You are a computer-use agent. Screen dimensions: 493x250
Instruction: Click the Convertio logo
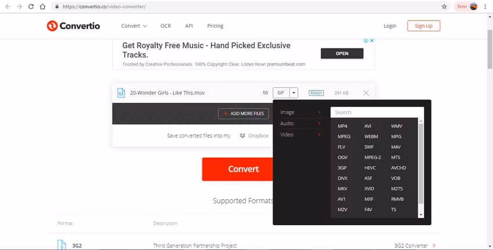73,25
